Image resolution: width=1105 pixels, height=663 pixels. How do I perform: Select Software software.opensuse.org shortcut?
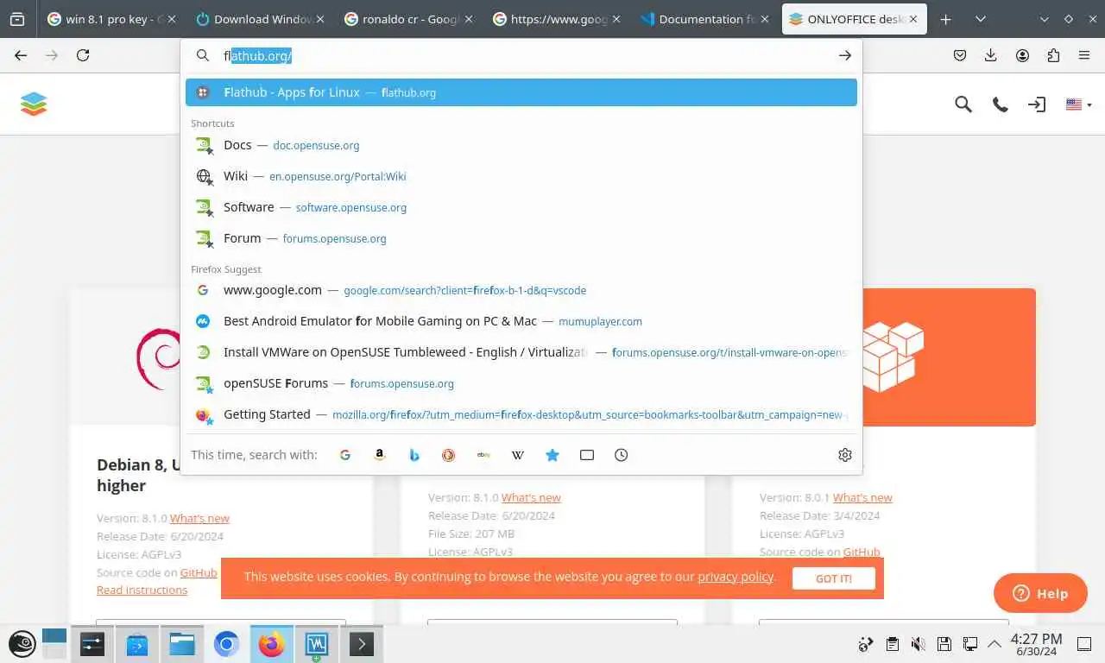[x=521, y=207]
